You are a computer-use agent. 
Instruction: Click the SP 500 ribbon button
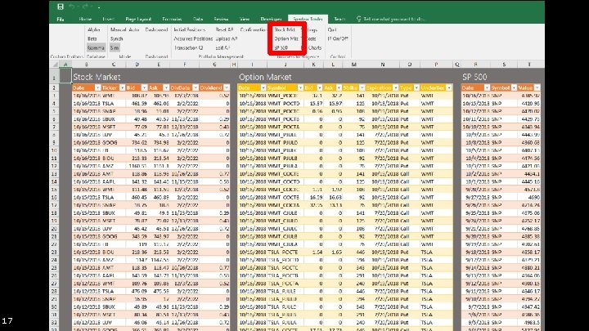(x=281, y=47)
